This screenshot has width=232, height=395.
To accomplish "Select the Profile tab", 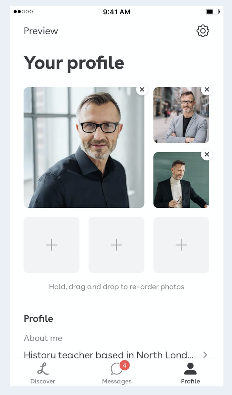I will [x=190, y=373].
